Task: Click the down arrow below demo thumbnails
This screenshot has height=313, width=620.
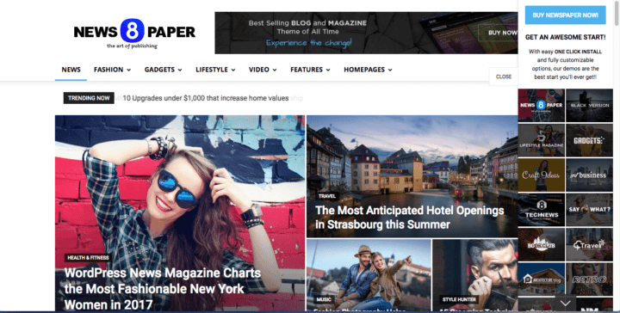Action: [x=566, y=304]
